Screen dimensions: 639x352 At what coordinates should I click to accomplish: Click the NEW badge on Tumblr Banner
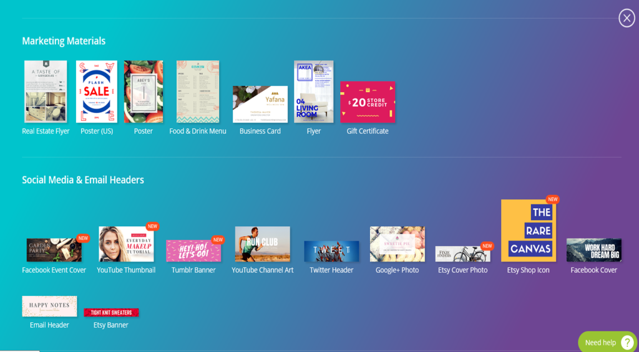click(218, 240)
